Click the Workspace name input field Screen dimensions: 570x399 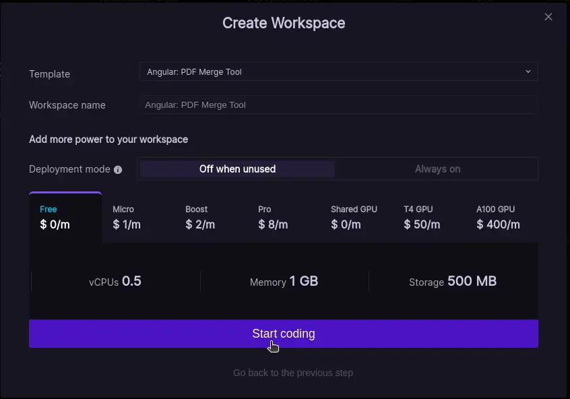click(338, 104)
